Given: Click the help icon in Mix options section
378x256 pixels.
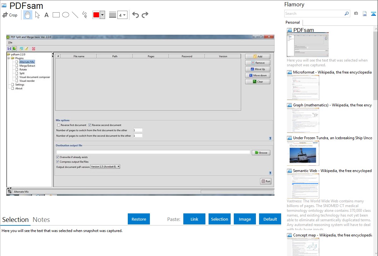Looking at the screenshot, I should pyautogui.click(x=270, y=138).
